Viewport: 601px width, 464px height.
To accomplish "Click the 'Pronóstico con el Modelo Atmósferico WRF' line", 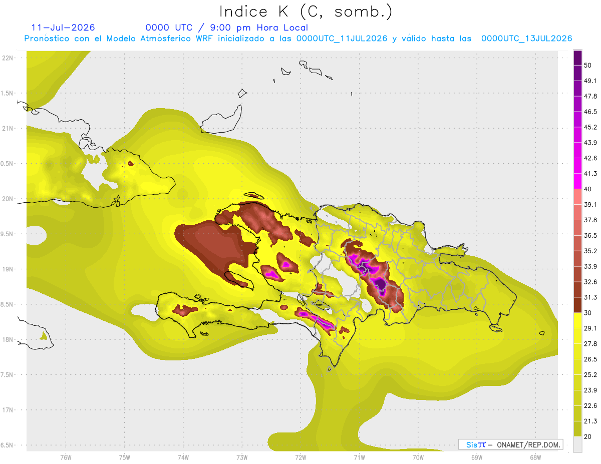I will 298,39.
